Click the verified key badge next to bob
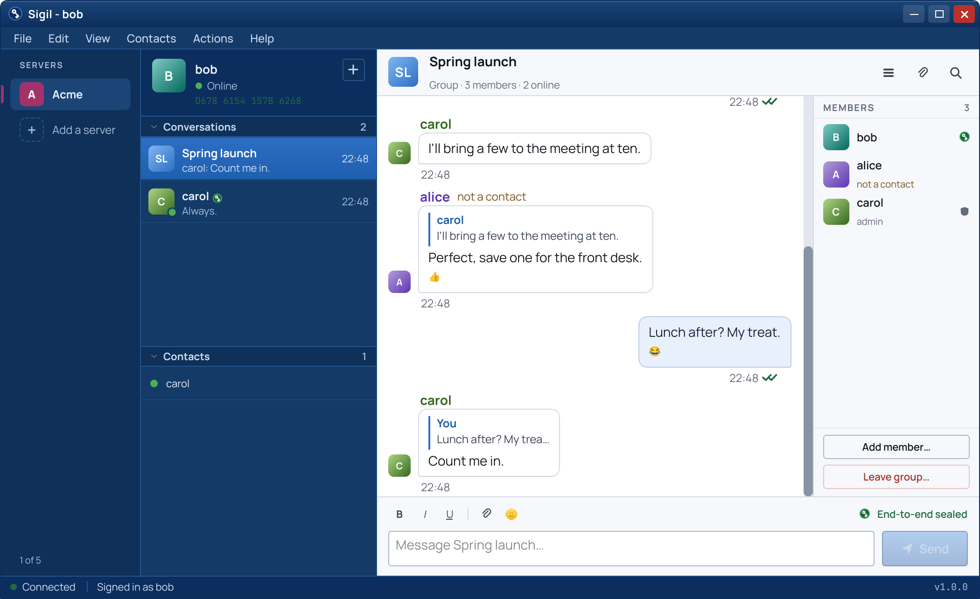Viewport: 980px width, 599px height. [964, 137]
